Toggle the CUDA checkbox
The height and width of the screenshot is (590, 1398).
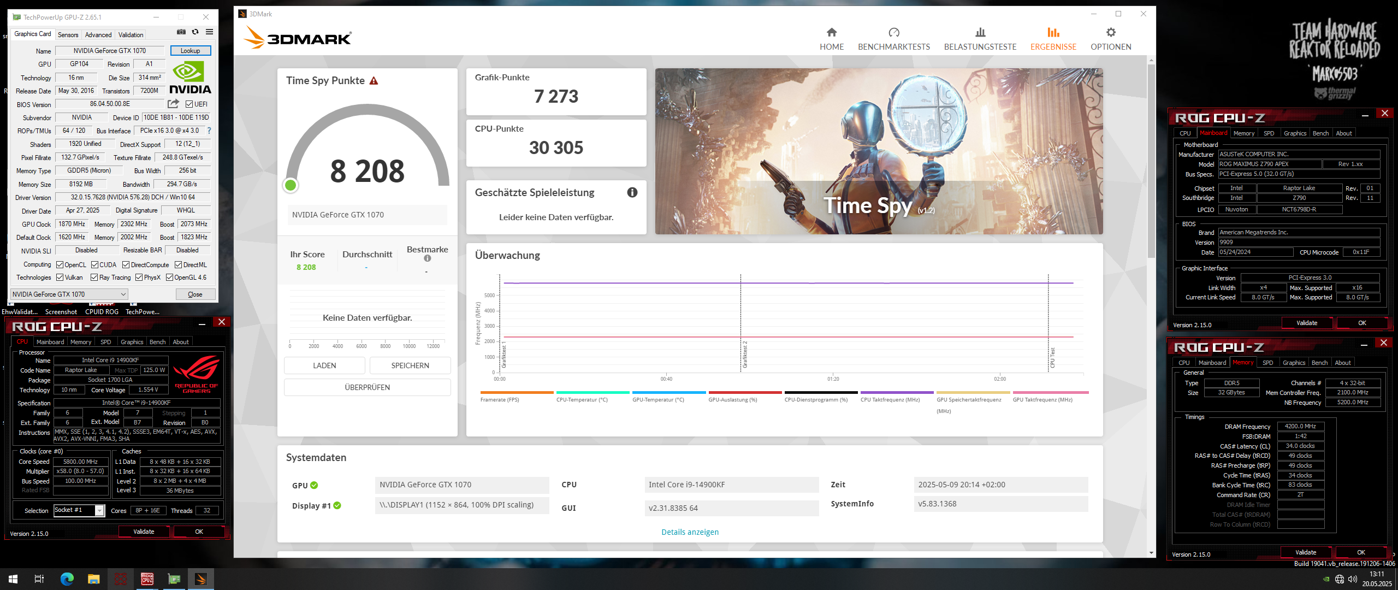point(94,265)
